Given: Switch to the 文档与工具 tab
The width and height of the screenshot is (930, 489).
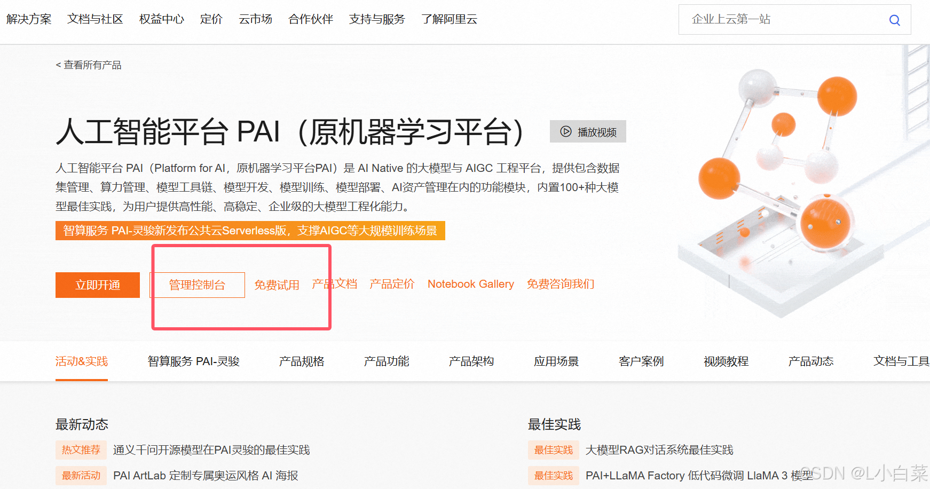Looking at the screenshot, I should pos(901,361).
